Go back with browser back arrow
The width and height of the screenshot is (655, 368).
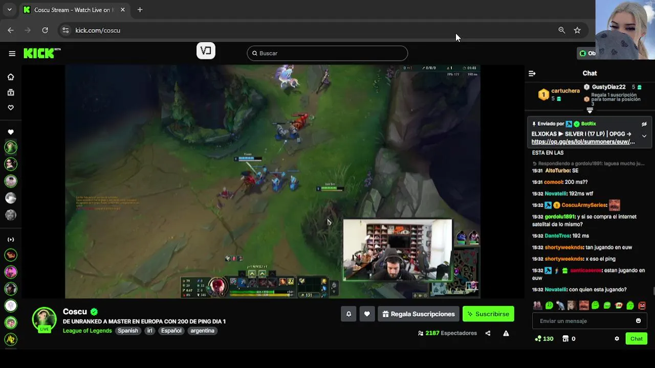[x=11, y=30]
